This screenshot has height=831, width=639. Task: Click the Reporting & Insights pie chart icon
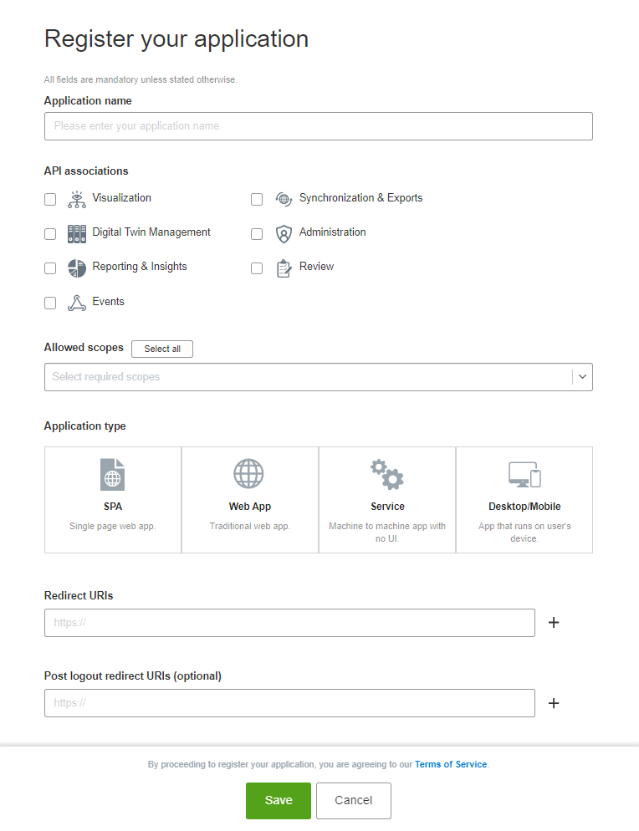click(77, 268)
